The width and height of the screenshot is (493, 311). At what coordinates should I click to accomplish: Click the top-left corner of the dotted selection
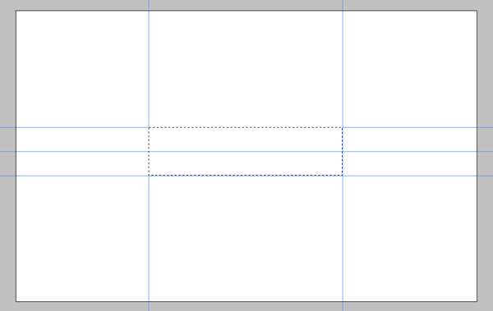tap(149, 127)
